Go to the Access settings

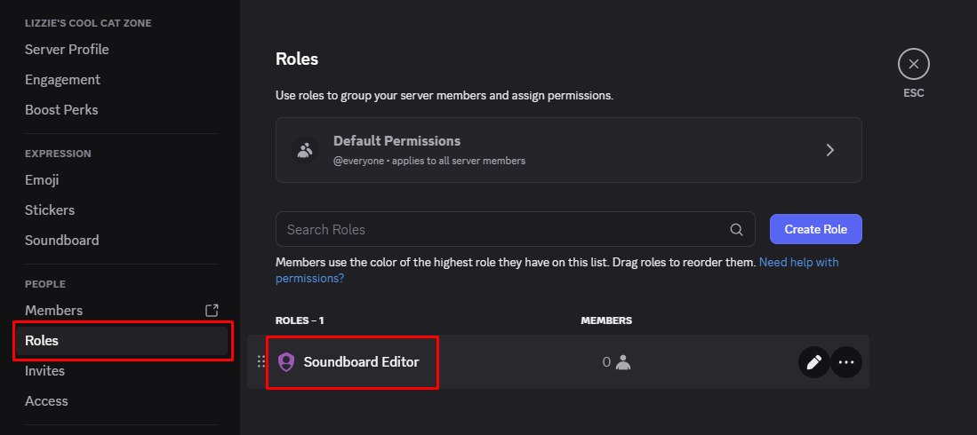(46, 401)
